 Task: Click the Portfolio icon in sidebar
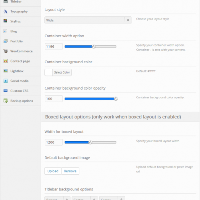point(6,41)
